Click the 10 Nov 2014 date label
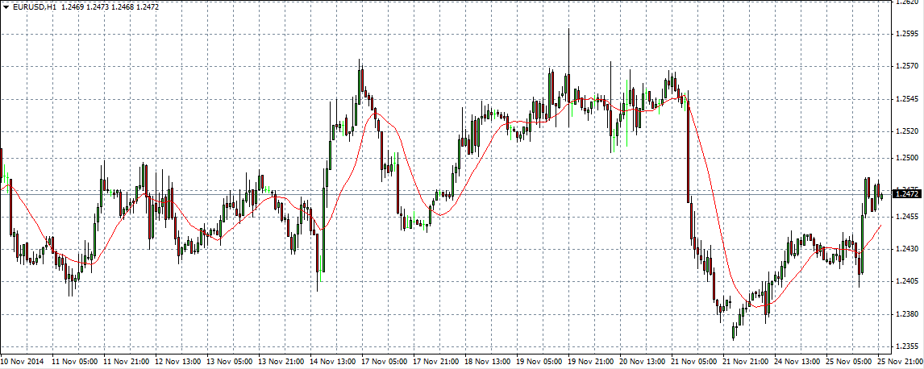This screenshot has width=924, height=369. point(24,362)
